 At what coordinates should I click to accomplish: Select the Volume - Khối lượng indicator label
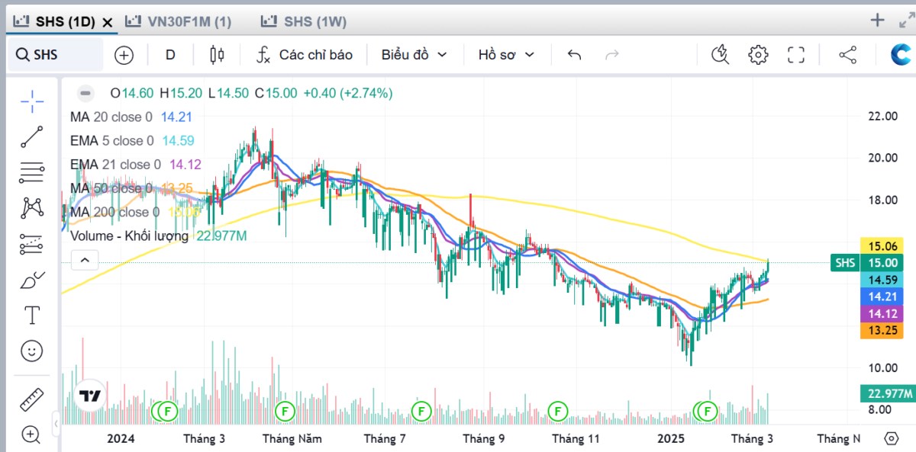(x=130, y=236)
